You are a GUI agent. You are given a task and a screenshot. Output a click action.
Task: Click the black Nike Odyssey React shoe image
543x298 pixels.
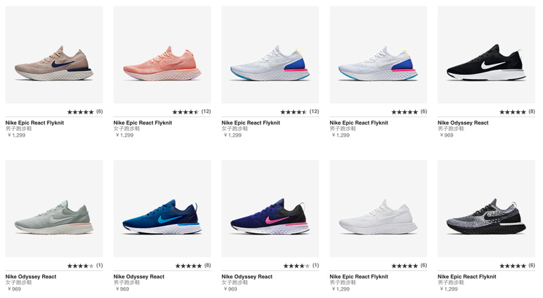(486, 62)
